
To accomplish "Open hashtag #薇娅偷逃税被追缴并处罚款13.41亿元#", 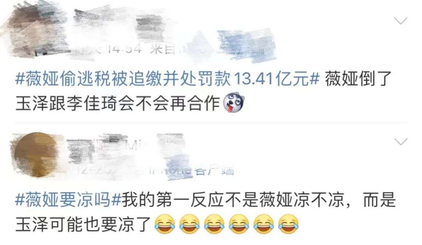I will point(167,79).
